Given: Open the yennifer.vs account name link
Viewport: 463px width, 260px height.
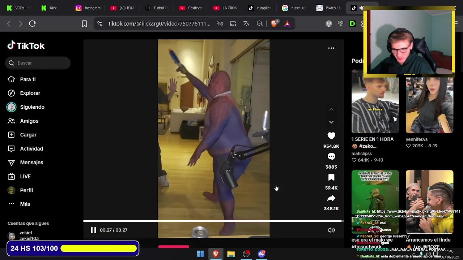Looking at the screenshot, I should (x=417, y=139).
